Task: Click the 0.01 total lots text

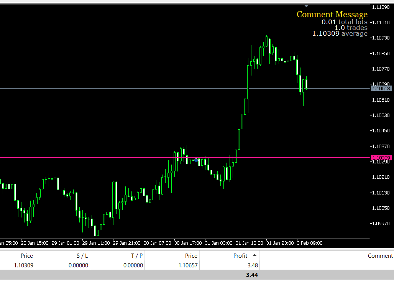Action: pos(345,22)
